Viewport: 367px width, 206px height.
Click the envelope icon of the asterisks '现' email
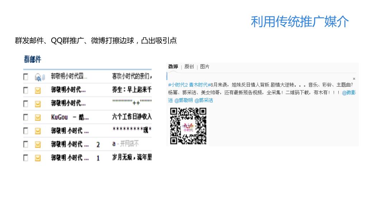[38, 131]
